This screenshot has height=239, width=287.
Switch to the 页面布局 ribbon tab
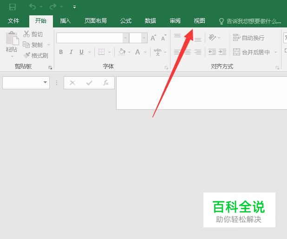coord(96,21)
